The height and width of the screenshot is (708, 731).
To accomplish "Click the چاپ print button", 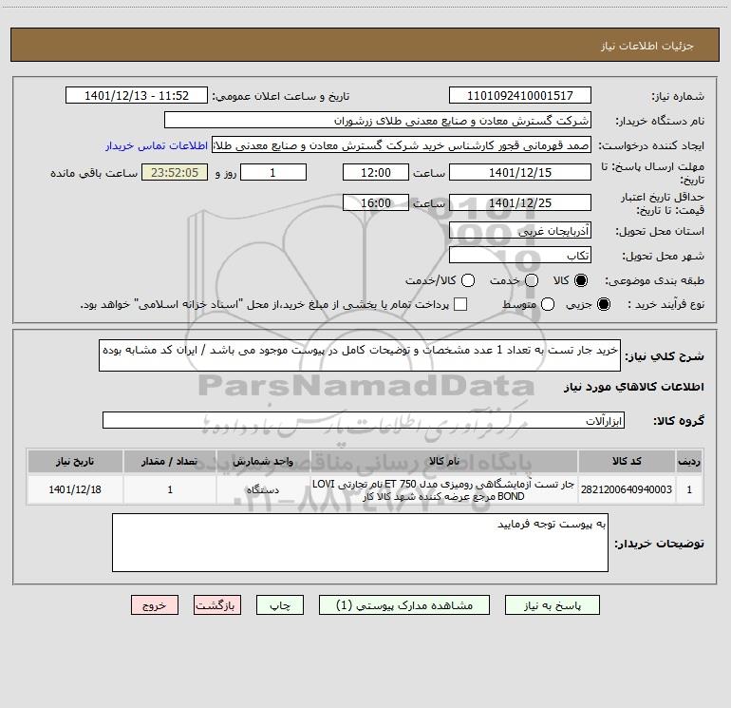I will click(x=280, y=605).
